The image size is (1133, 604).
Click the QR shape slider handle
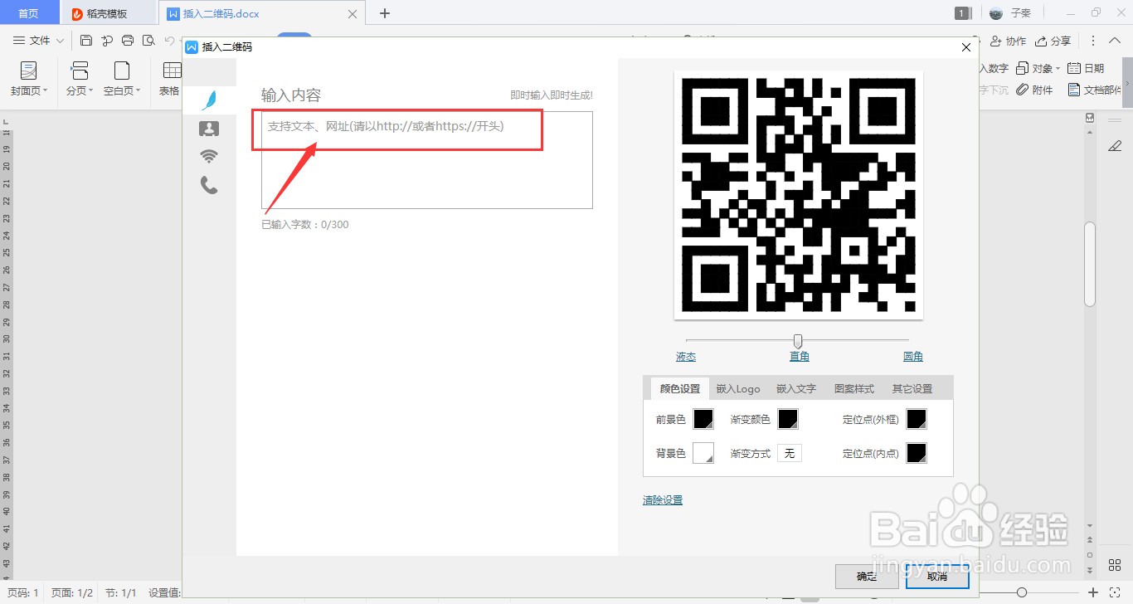(798, 341)
